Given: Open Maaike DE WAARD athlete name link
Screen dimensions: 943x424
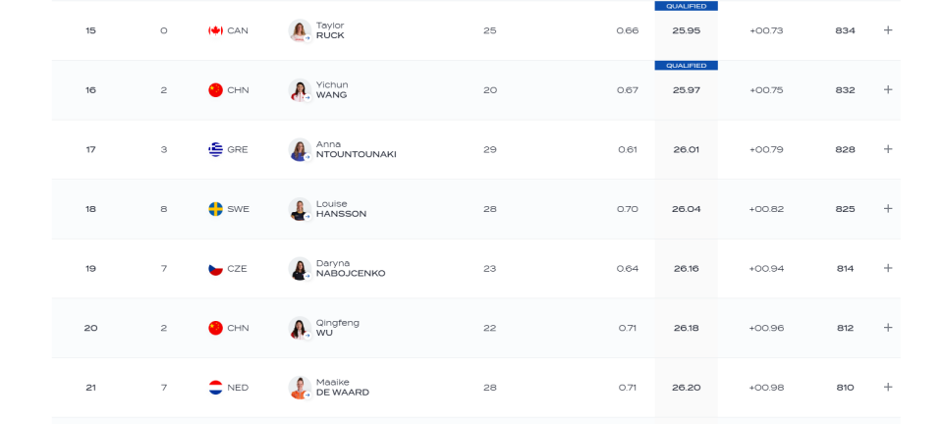Looking at the screenshot, I should click(342, 388).
